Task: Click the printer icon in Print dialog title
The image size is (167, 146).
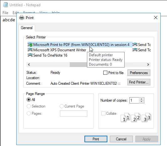Action: point(22,18)
